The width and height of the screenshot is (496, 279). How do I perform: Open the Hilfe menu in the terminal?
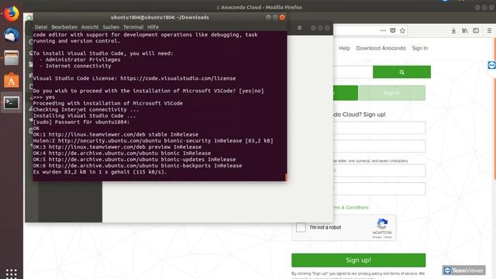153,27
